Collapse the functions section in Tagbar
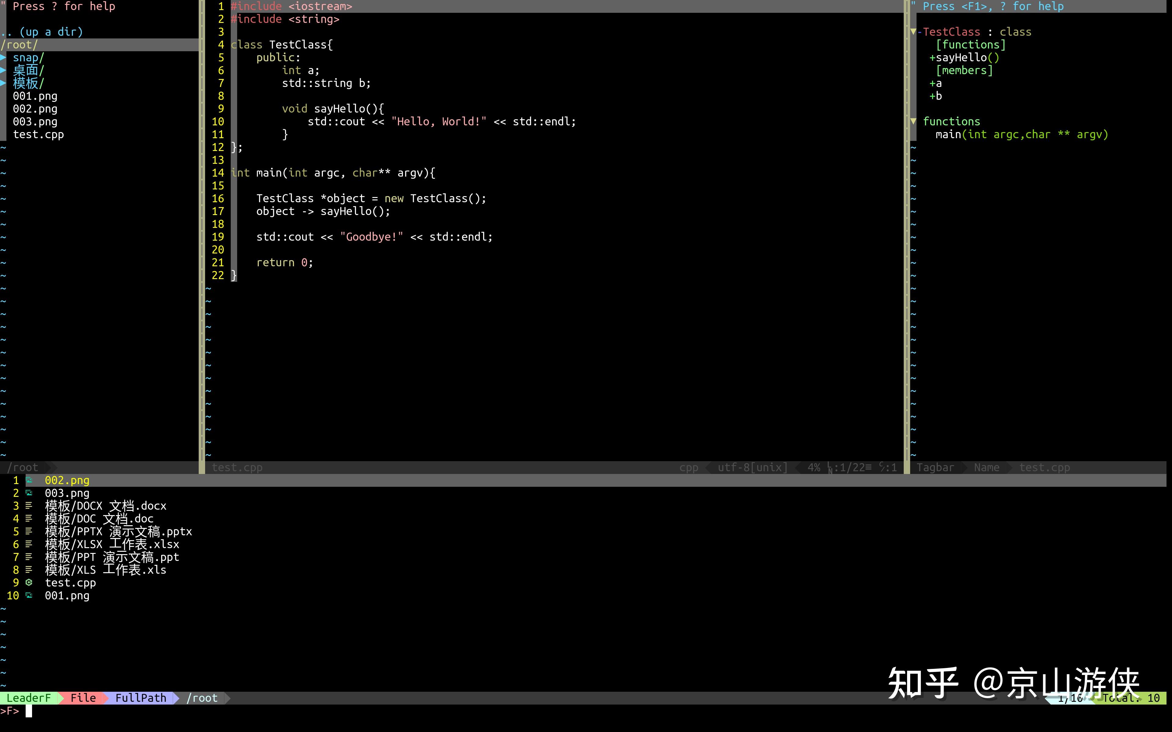Viewport: 1172px width, 732px height. coord(913,121)
